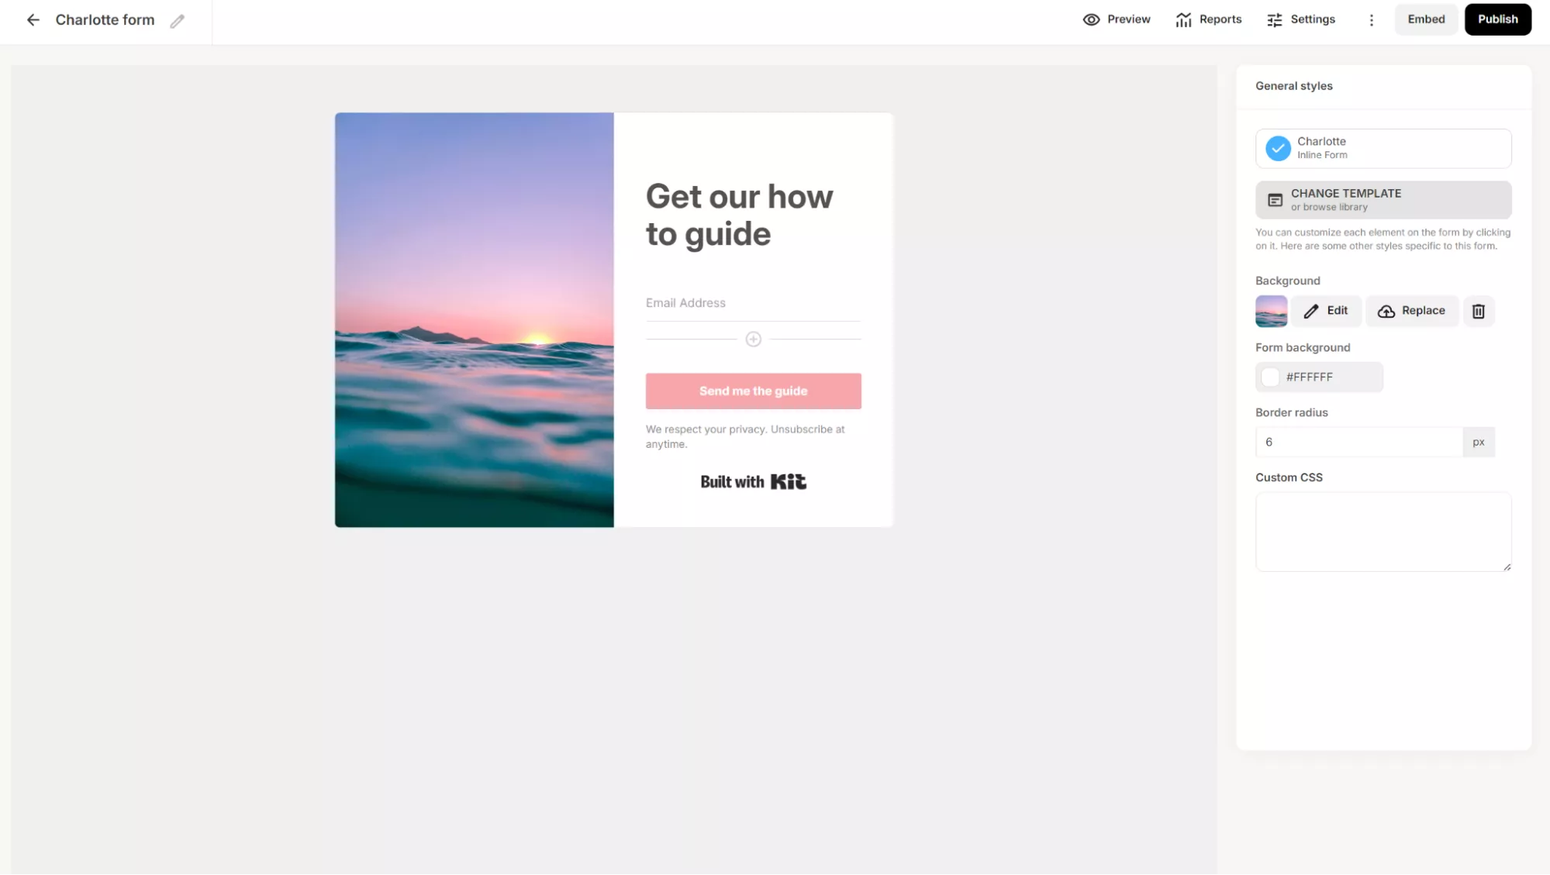Replace the background image
1550x875 pixels.
tap(1411, 311)
